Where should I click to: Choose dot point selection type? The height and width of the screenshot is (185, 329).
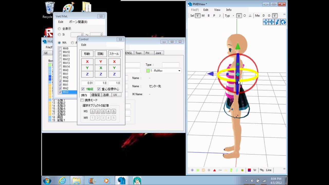click(x=233, y=16)
